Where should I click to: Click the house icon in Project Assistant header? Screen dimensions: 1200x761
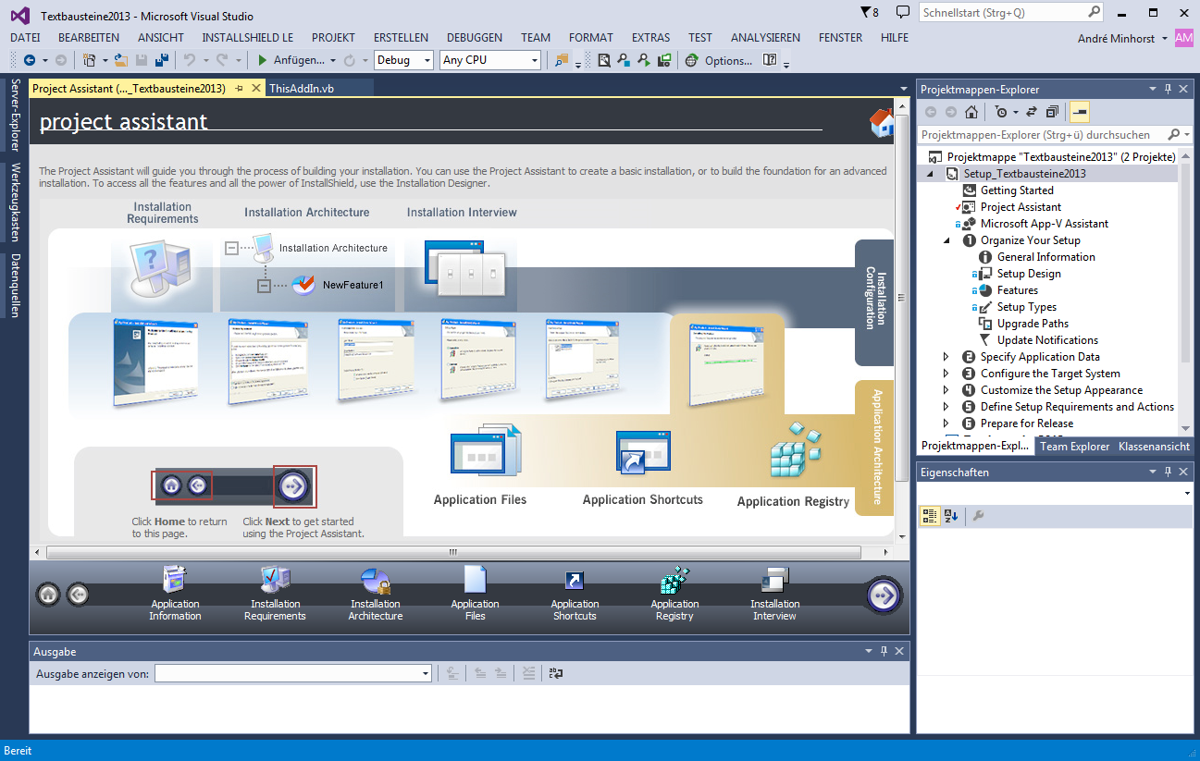tap(882, 123)
